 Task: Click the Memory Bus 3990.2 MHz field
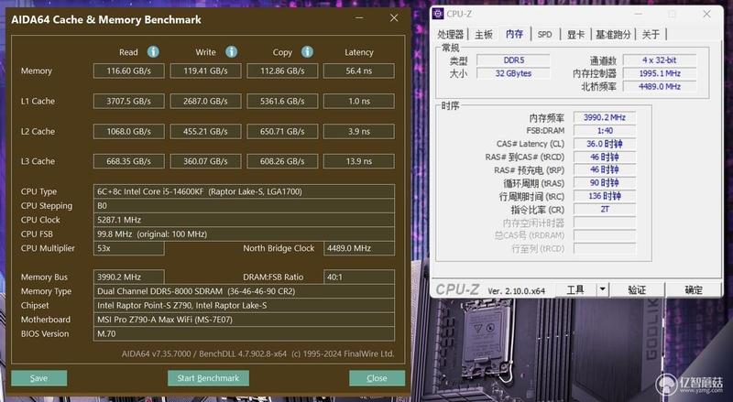click(128, 277)
